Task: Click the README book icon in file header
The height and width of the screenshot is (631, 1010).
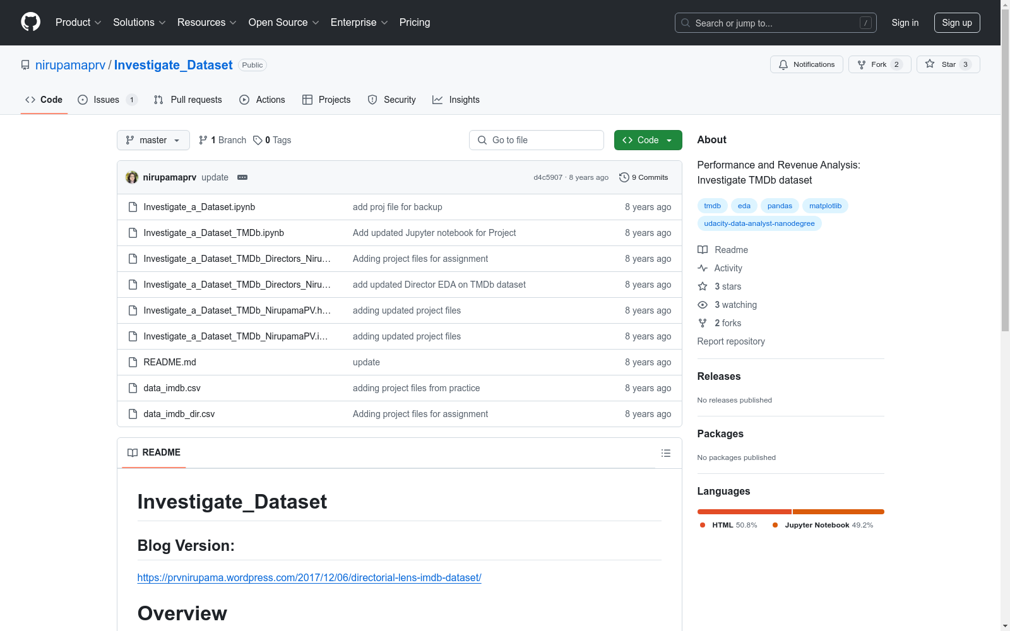Action: click(133, 452)
